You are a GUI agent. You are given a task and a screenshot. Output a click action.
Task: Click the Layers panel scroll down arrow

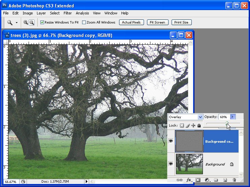pyautogui.click(x=241, y=174)
